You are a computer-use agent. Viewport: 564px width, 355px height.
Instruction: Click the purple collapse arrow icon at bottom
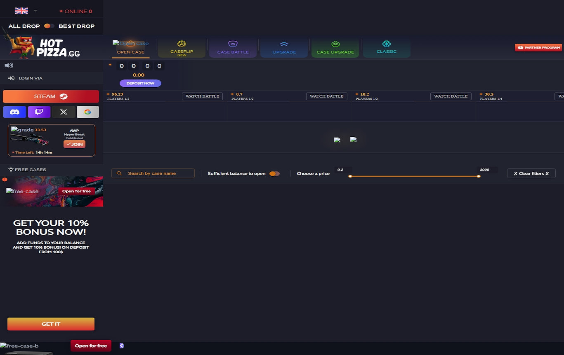point(122,346)
